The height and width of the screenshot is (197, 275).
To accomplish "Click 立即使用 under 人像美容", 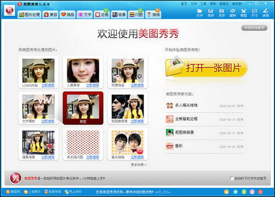I will pos(93,85).
